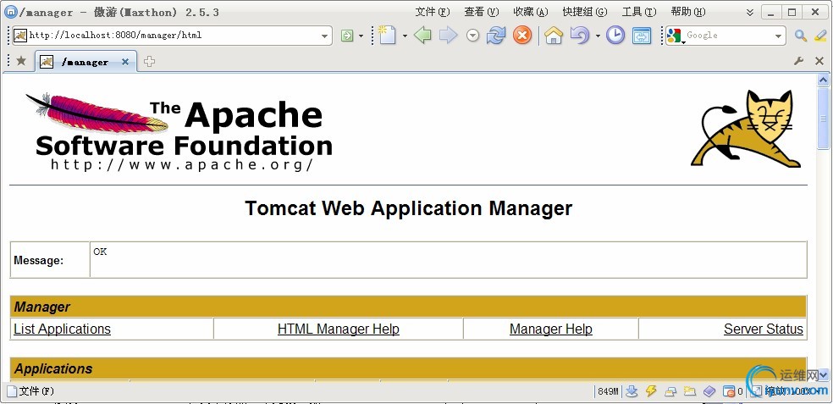
Task: Expand the address bar URL dropdown arrow
Action: 324,36
